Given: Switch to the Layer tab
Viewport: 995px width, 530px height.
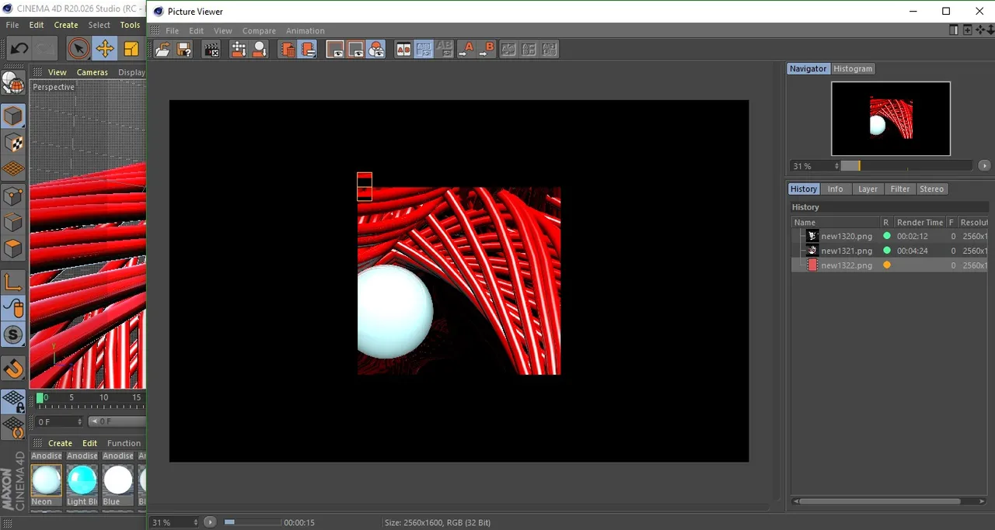Looking at the screenshot, I should [x=868, y=189].
